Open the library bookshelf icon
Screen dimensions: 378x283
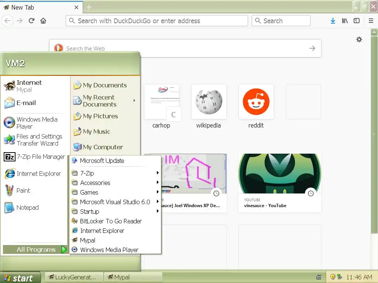coord(345,21)
